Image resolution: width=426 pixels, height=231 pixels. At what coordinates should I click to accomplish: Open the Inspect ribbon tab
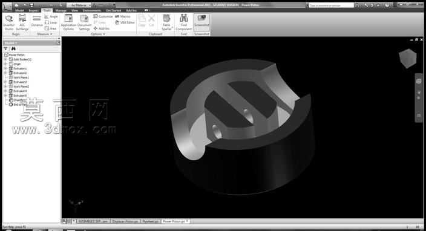(x=34, y=10)
